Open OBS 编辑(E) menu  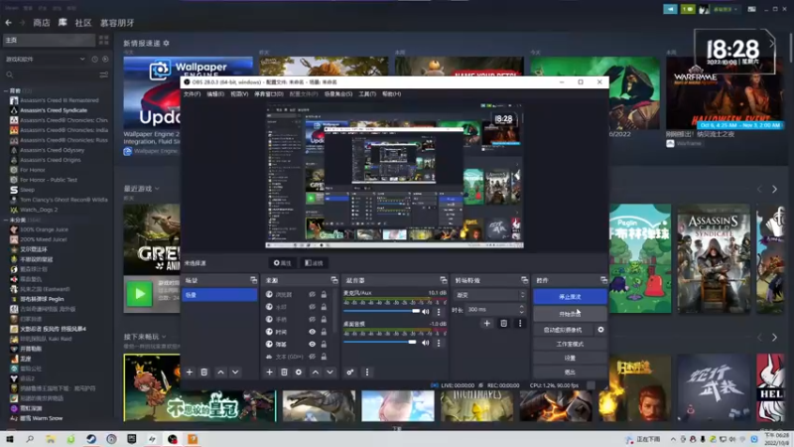215,93
